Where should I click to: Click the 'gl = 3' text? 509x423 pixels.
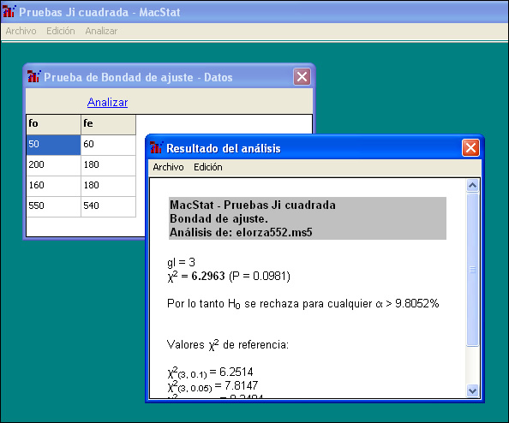pos(181,262)
